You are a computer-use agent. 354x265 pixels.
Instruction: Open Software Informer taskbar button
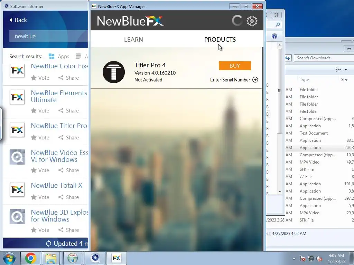tap(95, 258)
